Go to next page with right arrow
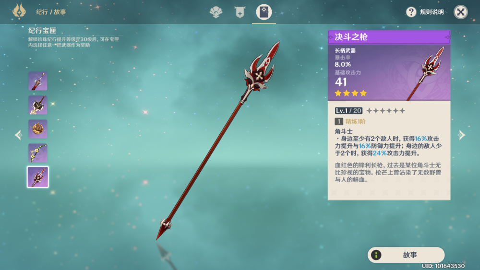480x270 pixels. pyautogui.click(x=461, y=135)
